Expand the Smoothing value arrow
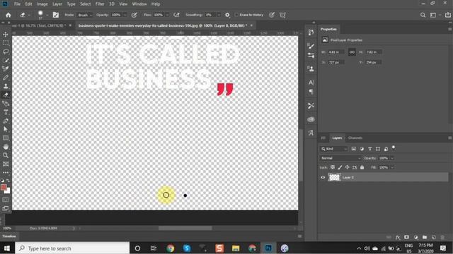 [x=219, y=15]
